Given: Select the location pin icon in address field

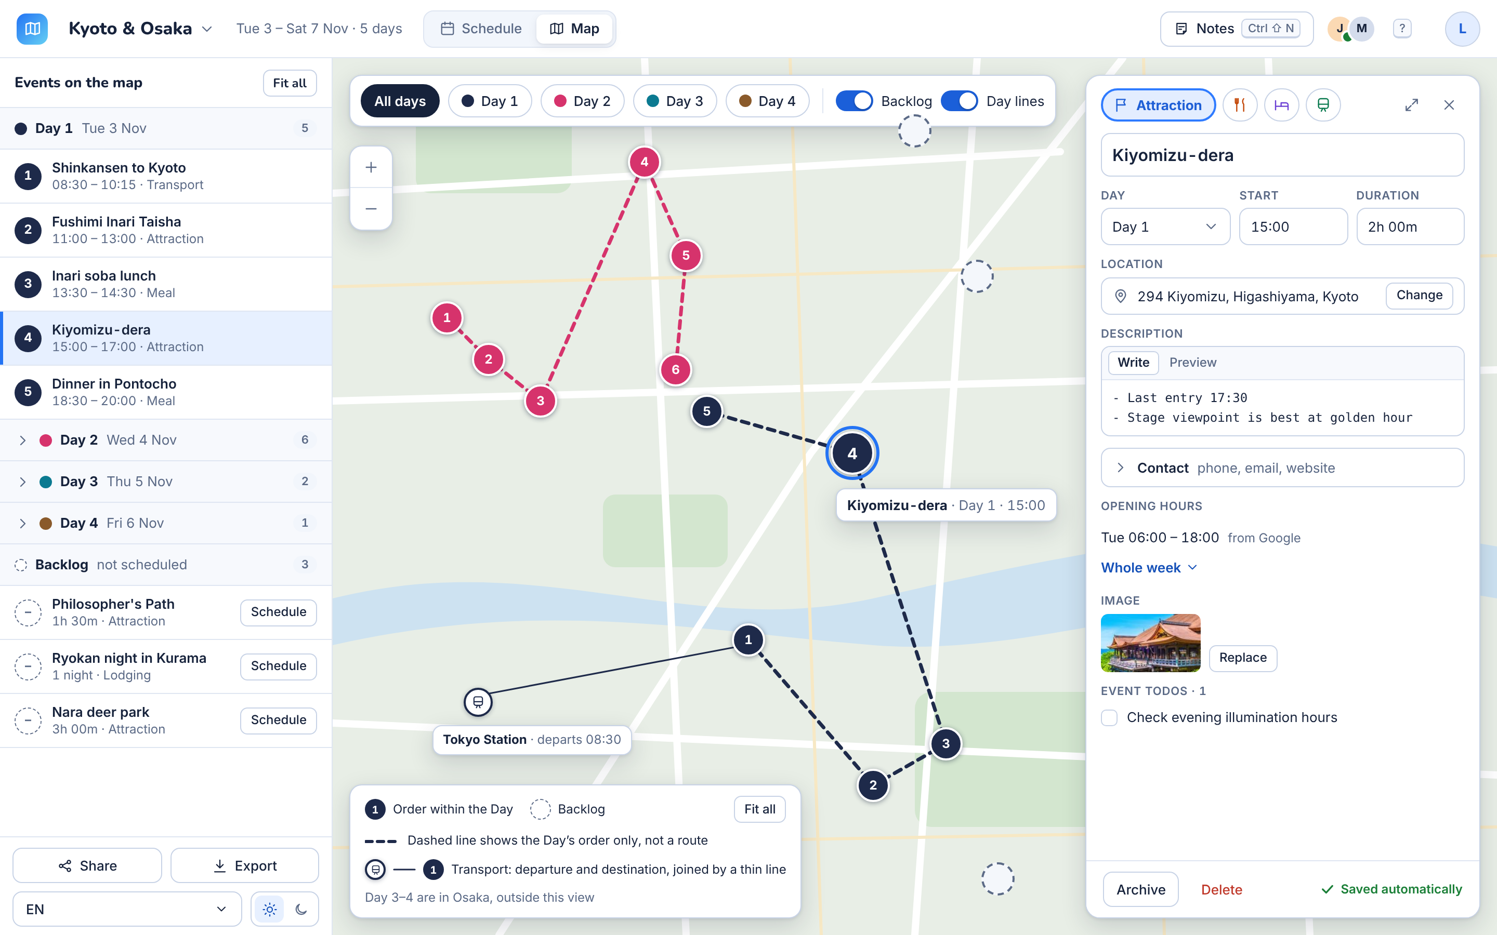Looking at the screenshot, I should coord(1120,296).
